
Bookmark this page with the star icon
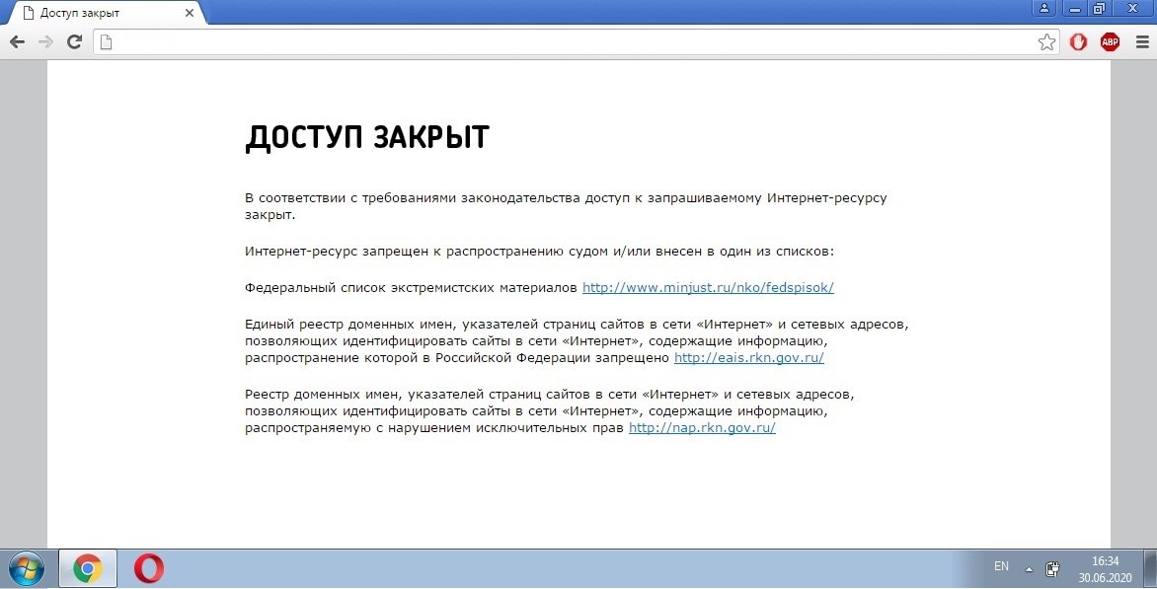pos(1046,42)
